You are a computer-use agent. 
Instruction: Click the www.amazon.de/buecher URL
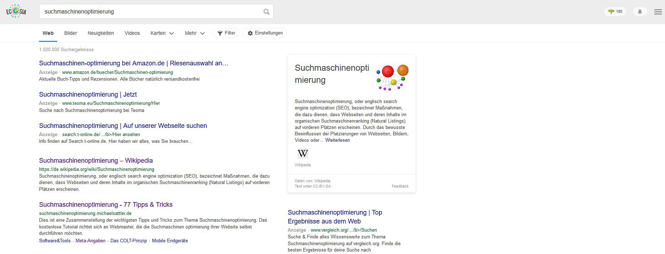(118, 72)
